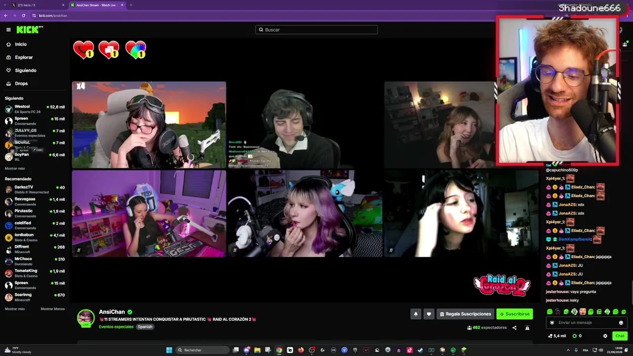Open Steam from the taskbar
Image resolution: width=633 pixels, height=356 pixels.
[x=420, y=350]
